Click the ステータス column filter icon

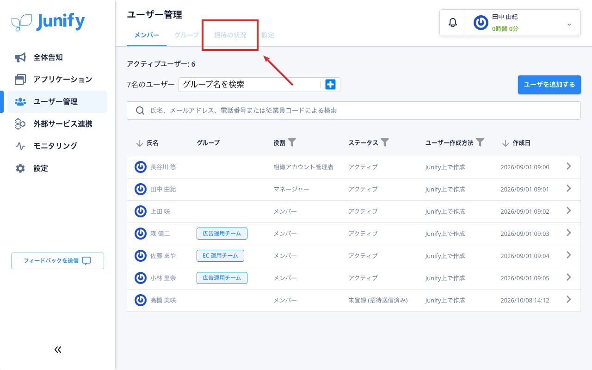[385, 142]
